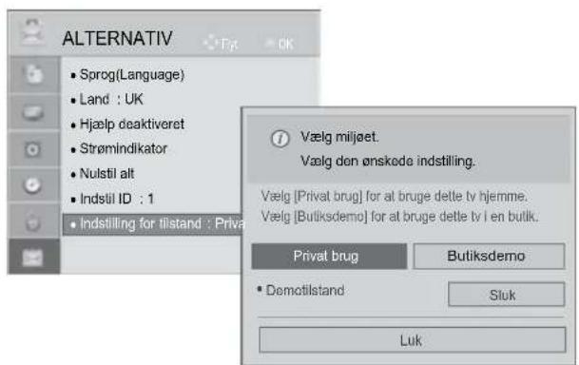Select the dark bottom sidebar icon
Image resolution: width=579 pixels, height=365 pixels.
tap(33, 257)
